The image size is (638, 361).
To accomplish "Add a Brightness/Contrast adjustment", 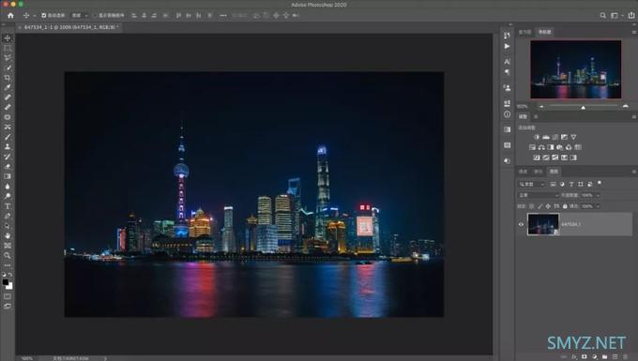I will point(537,138).
